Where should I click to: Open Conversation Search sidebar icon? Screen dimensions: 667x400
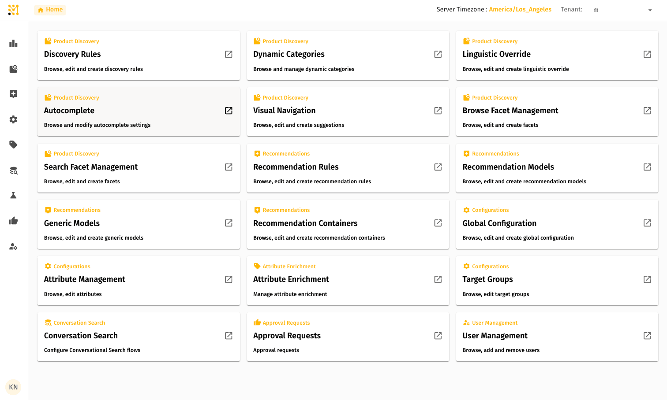coord(13,170)
